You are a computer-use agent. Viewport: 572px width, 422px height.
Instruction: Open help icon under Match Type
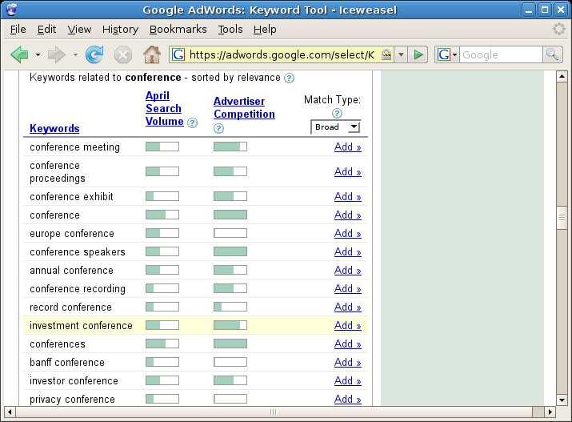(337, 113)
